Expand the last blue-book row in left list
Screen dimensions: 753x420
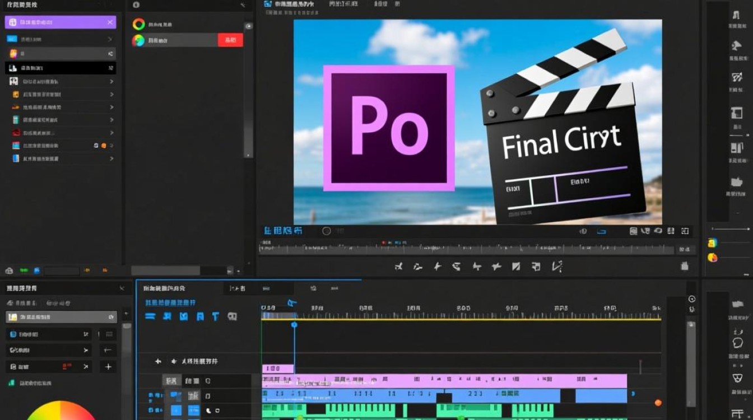[111, 158]
